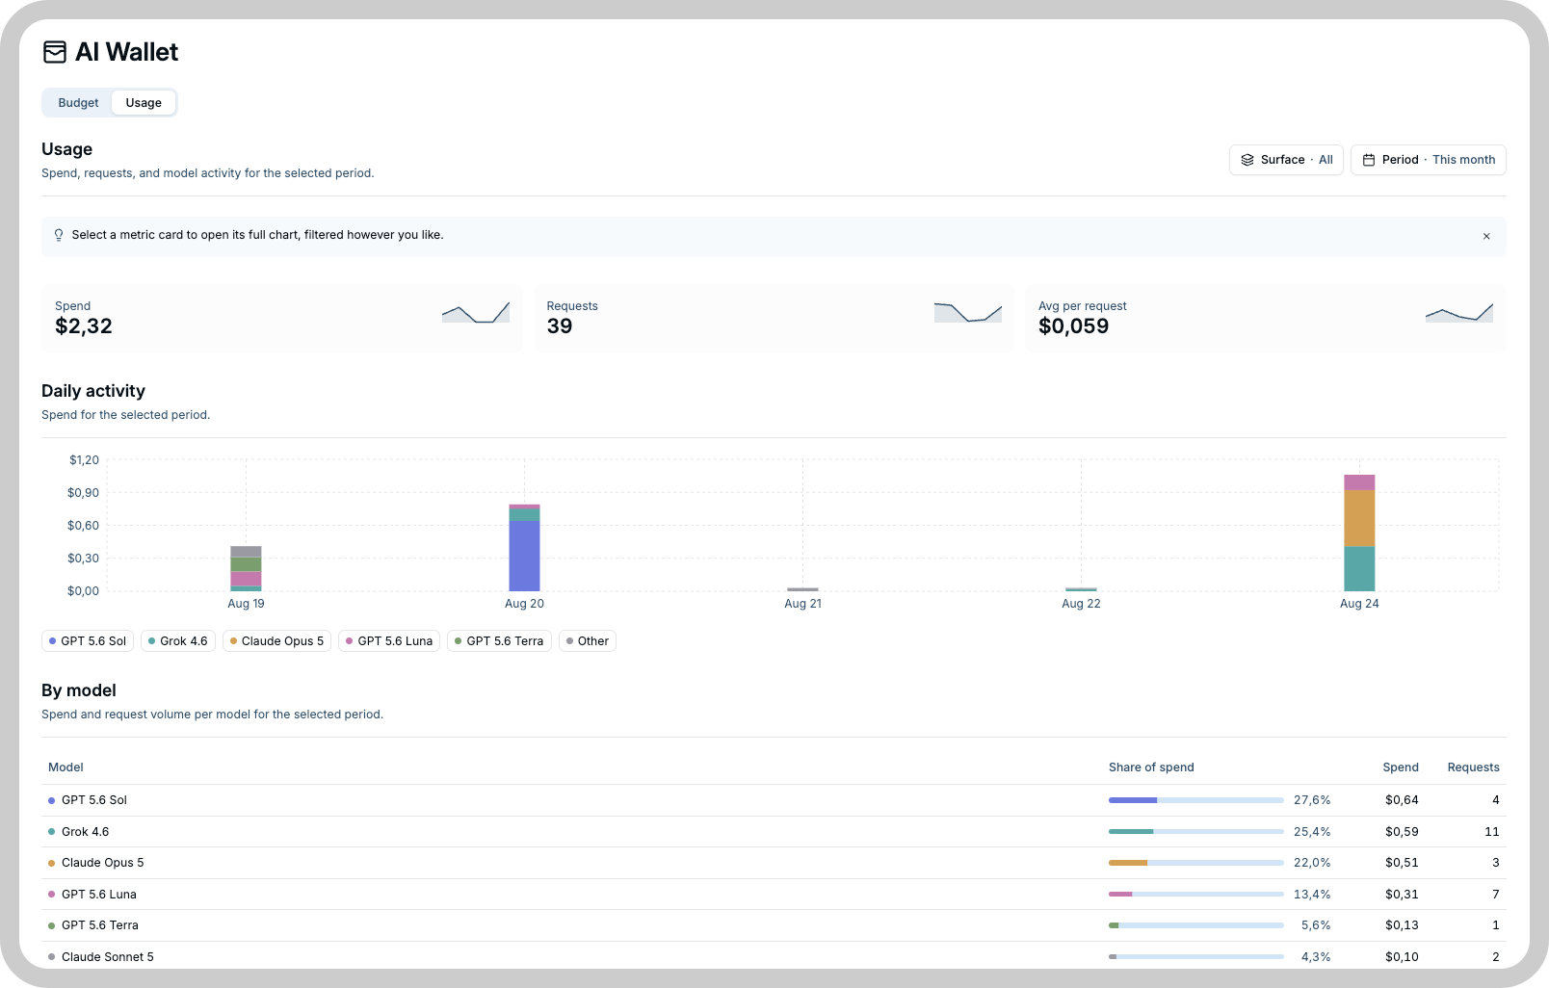This screenshot has width=1549, height=988.
Task: Switch to the Budget tab
Action: 78,103
